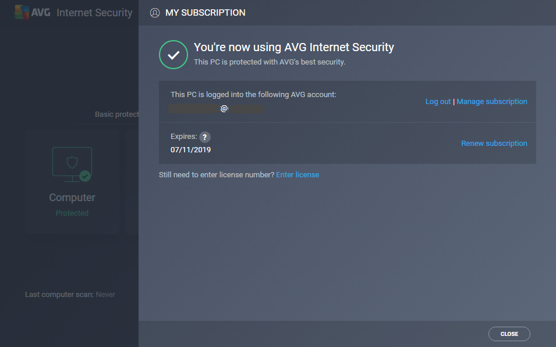Image resolution: width=556 pixels, height=347 pixels.
Task: Click the 'Expires:' label
Action: (183, 137)
